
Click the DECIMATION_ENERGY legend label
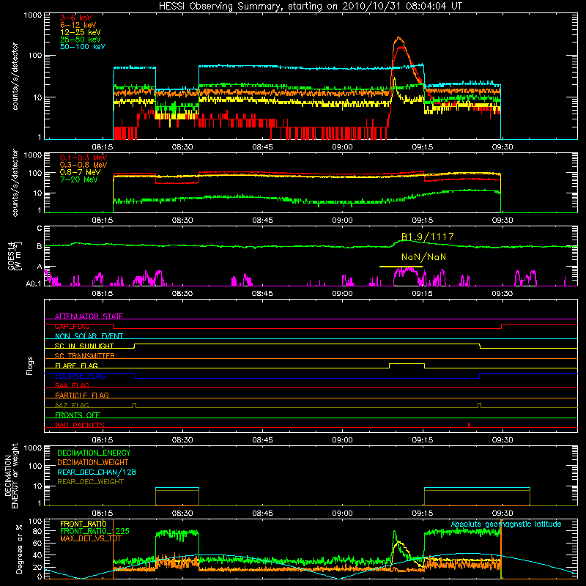point(94,453)
